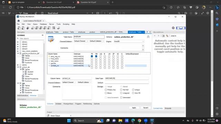
Task: Uncheck PK for emp_reg_no column
Action: (92, 56)
